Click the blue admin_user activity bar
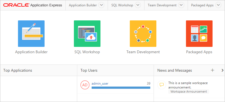Screen dimensions: 225x102 121,88
